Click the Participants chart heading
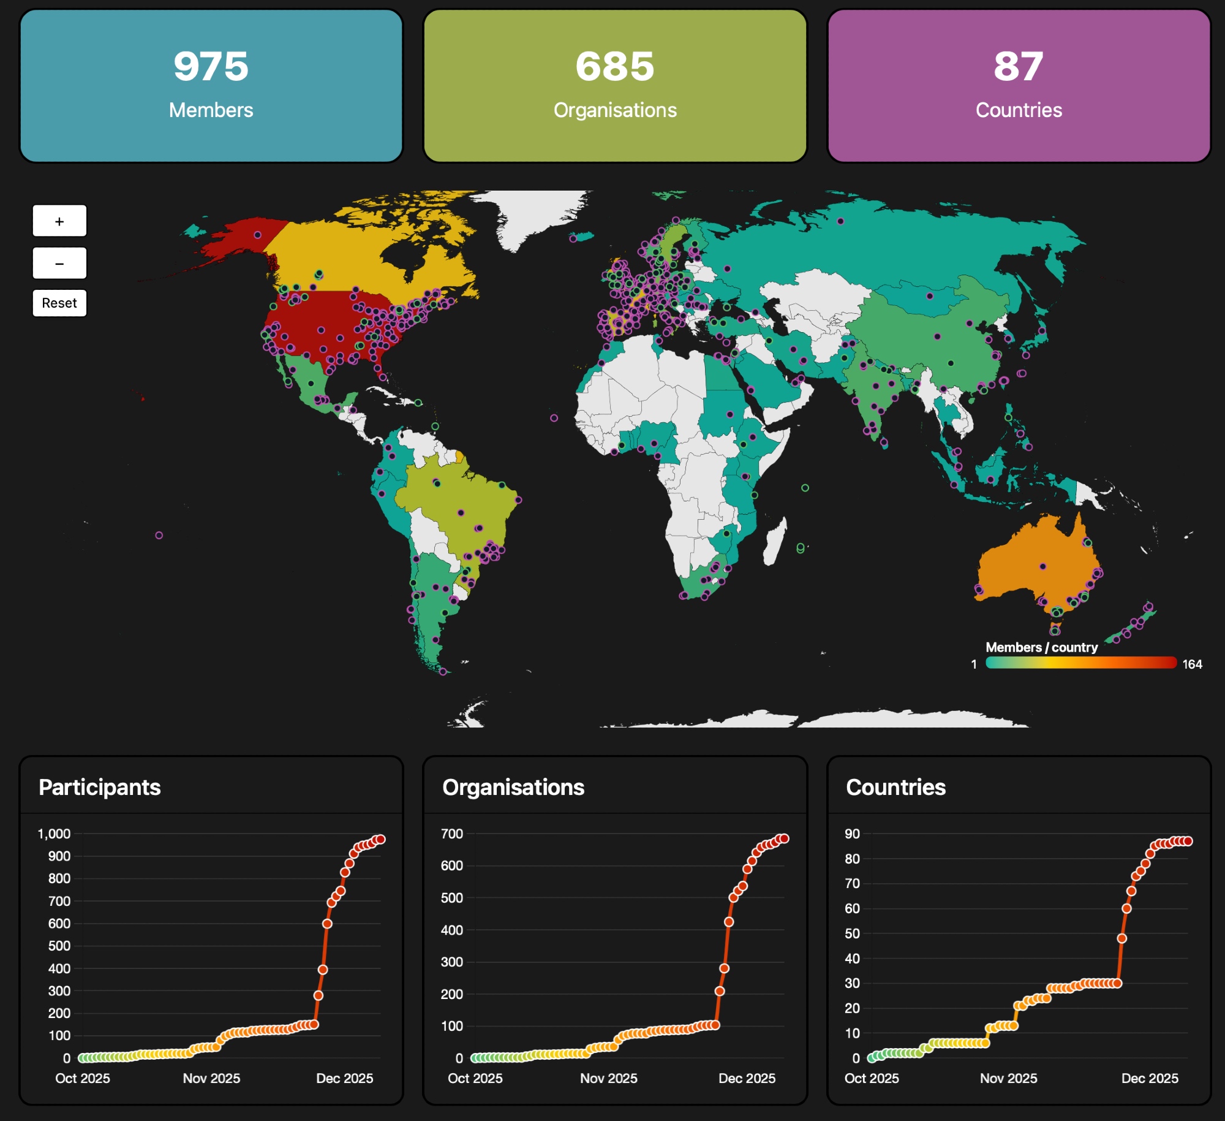The height and width of the screenshot is (1121, 1225). click(100, 787)
